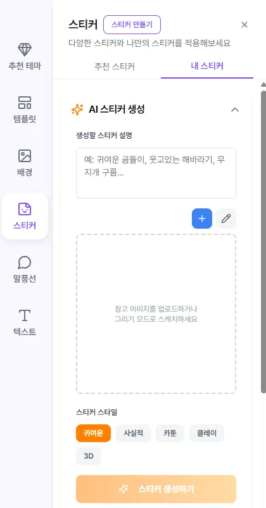Choose the 클레이 sticker style
The height and width of the screenshot is (508, 266).
coord(206,433)
